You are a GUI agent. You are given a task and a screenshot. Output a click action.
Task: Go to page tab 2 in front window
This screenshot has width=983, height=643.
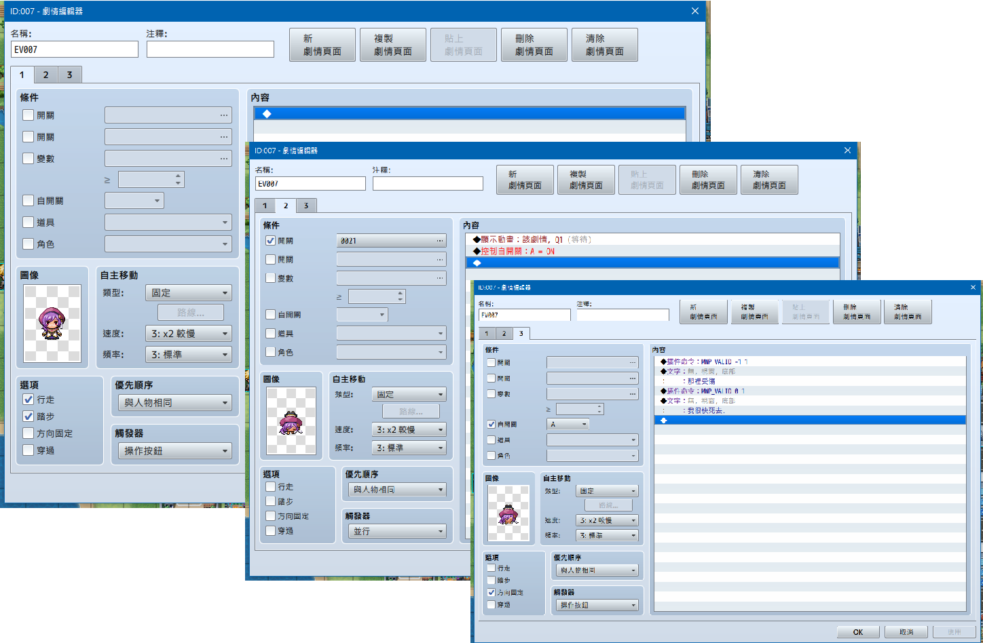[504, 334]
